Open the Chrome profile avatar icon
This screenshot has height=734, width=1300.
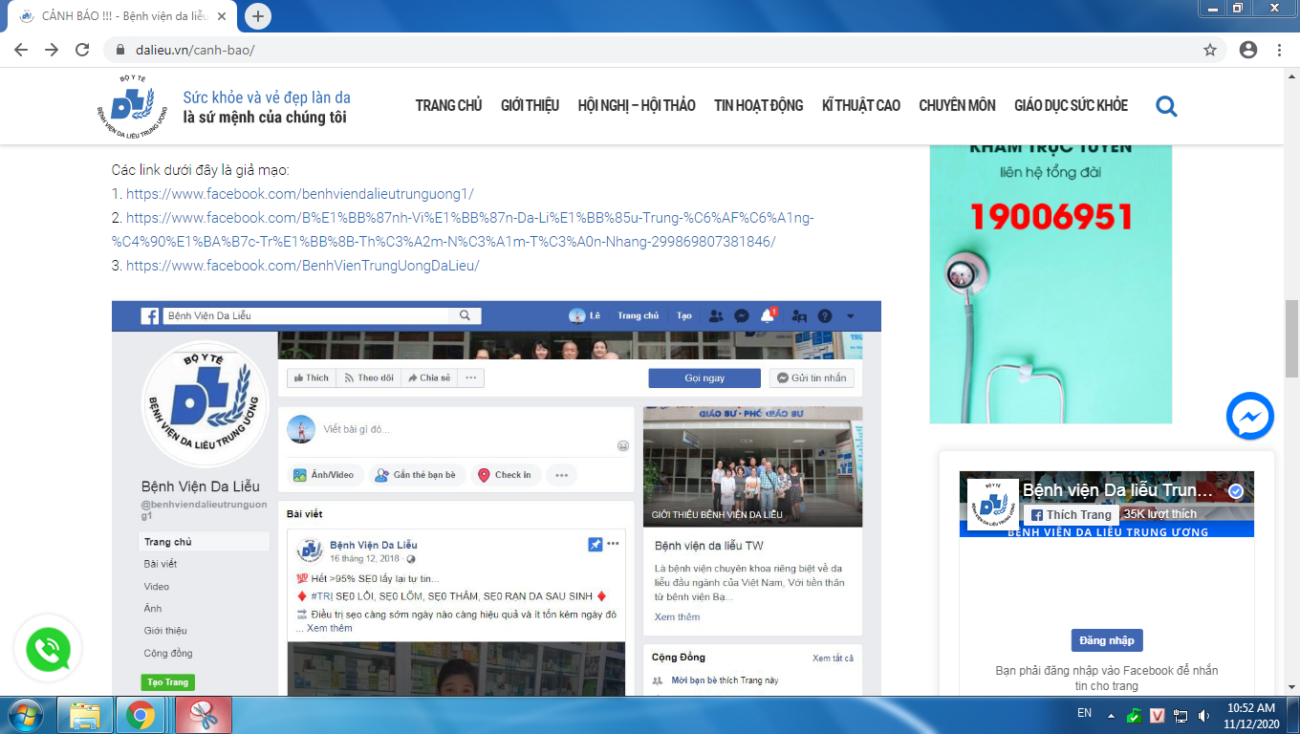click(1247, 50)
